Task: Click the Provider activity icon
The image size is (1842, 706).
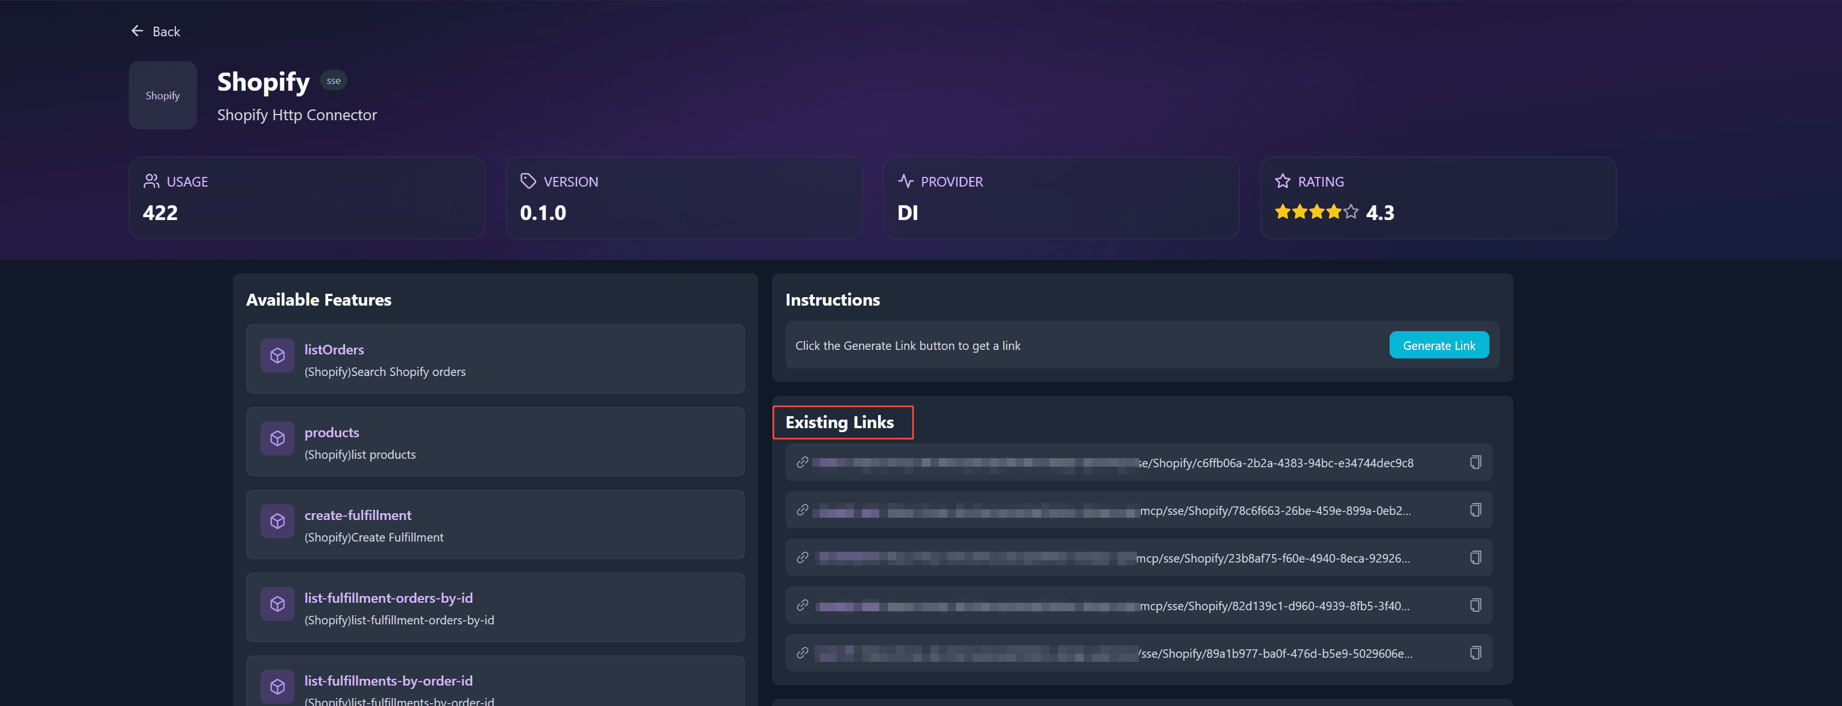Action: click(905, 181)
